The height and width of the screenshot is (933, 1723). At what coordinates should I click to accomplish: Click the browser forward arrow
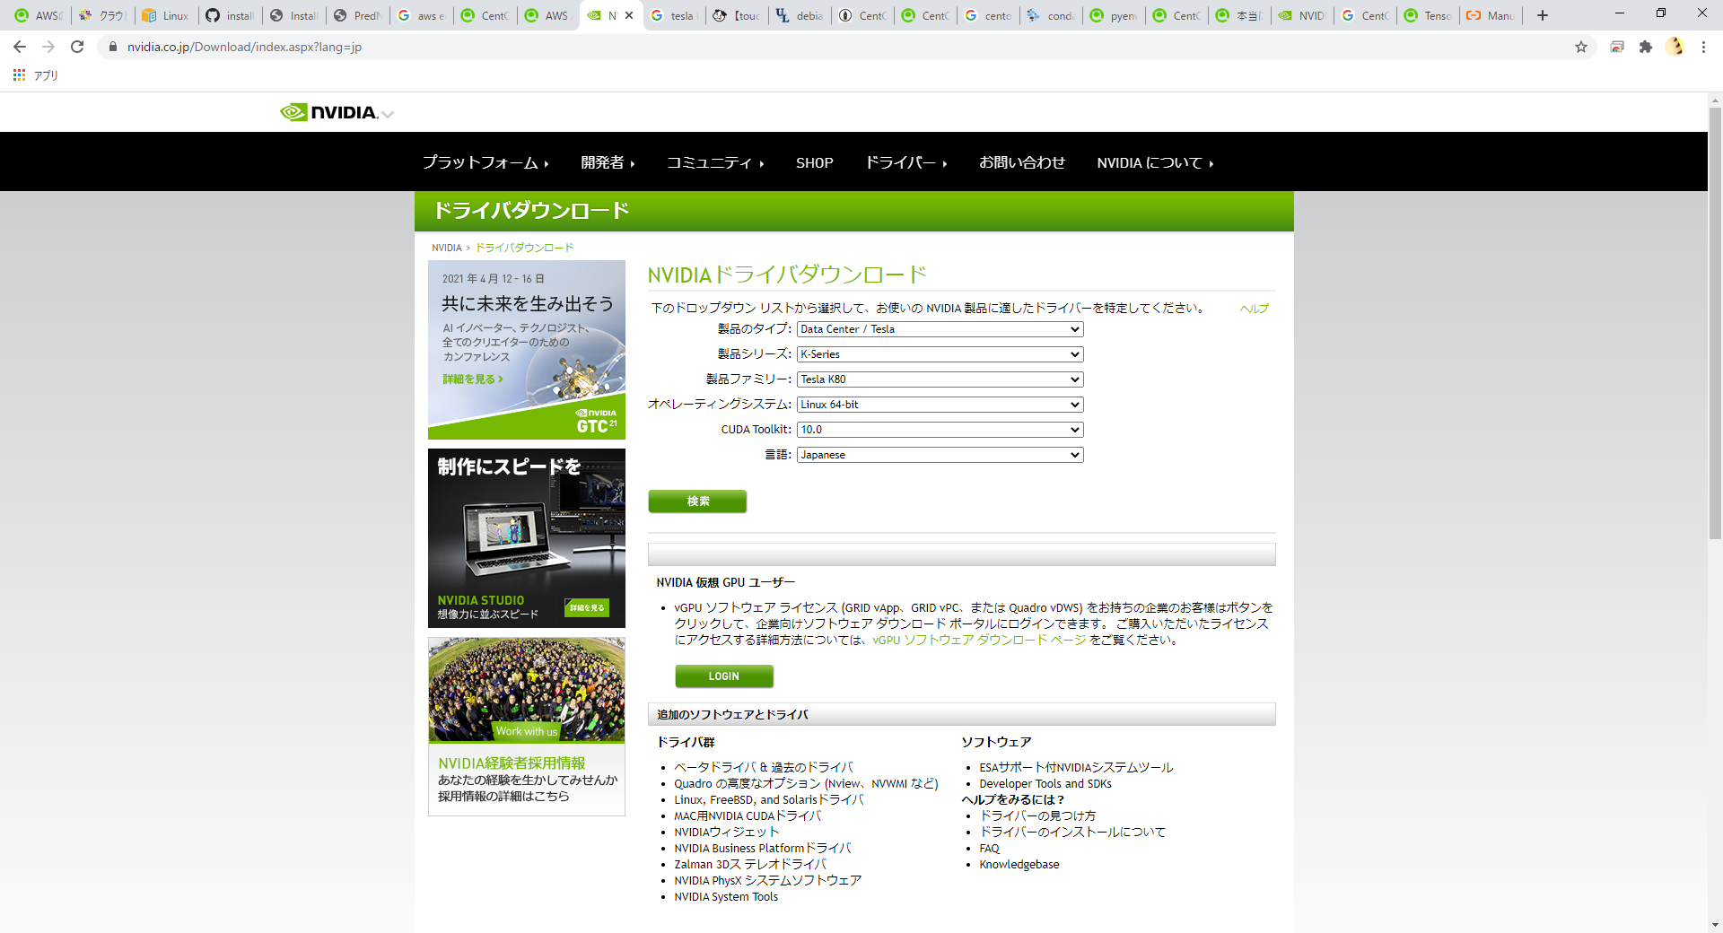point(48,47)
